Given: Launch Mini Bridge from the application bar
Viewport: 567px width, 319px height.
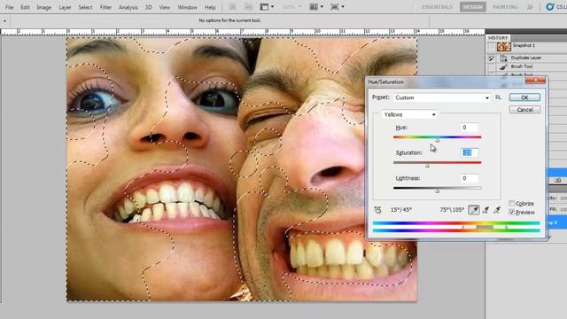Looking at the screenshot, I should 248,7.
